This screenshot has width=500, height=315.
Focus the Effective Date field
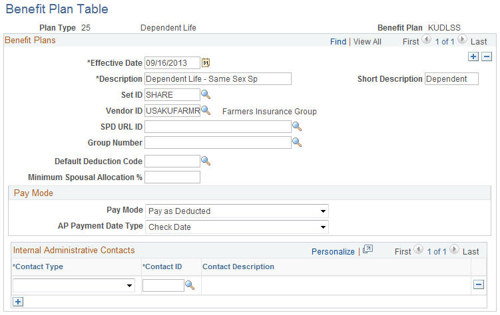[172, 62]
